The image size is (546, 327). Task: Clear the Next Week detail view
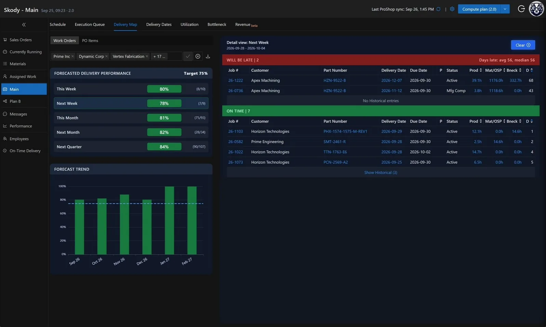pyautogui.click(x=523, y=45)
